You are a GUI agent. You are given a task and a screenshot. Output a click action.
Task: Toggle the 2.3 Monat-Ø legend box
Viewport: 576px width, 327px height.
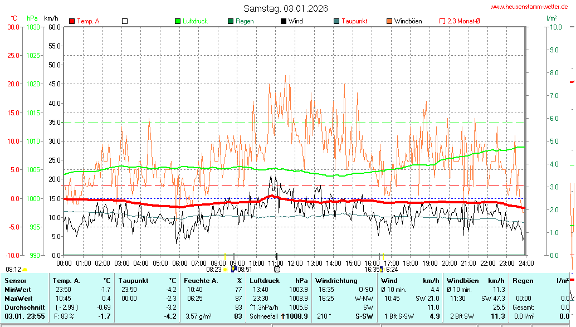point(442,21)
